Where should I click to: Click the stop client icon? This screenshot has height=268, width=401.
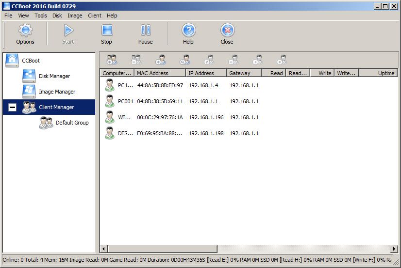(282, 60)
